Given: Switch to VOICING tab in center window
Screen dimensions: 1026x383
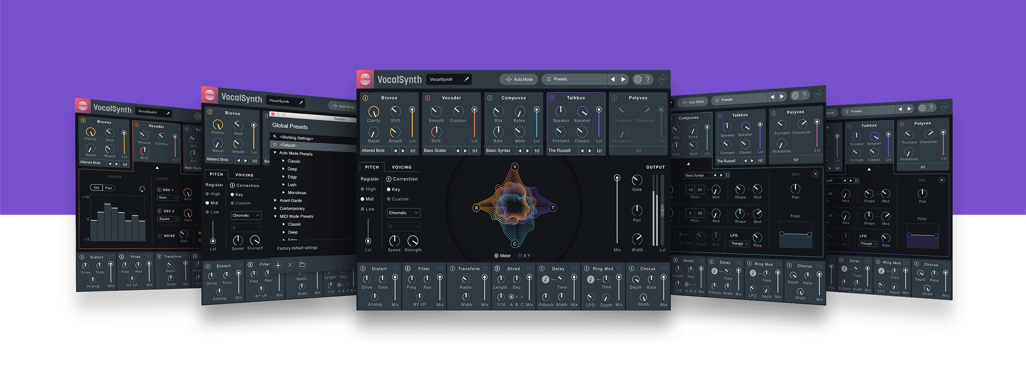Looking at the screenshot, I should tap(402, 167).
